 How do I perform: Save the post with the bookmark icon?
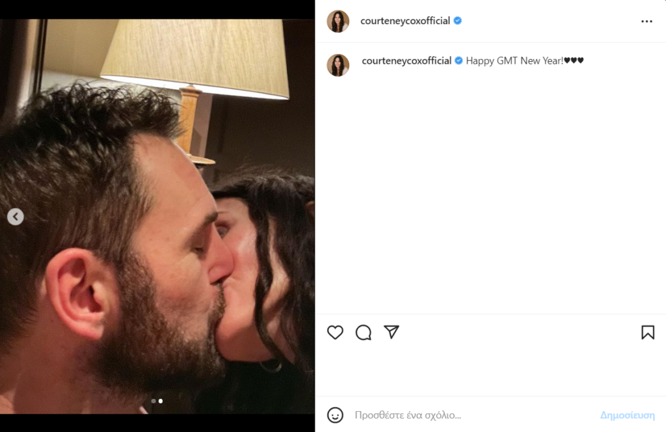[648, 332]
